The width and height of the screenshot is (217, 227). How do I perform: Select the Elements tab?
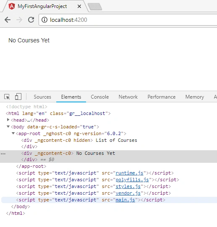pos(71,97)
